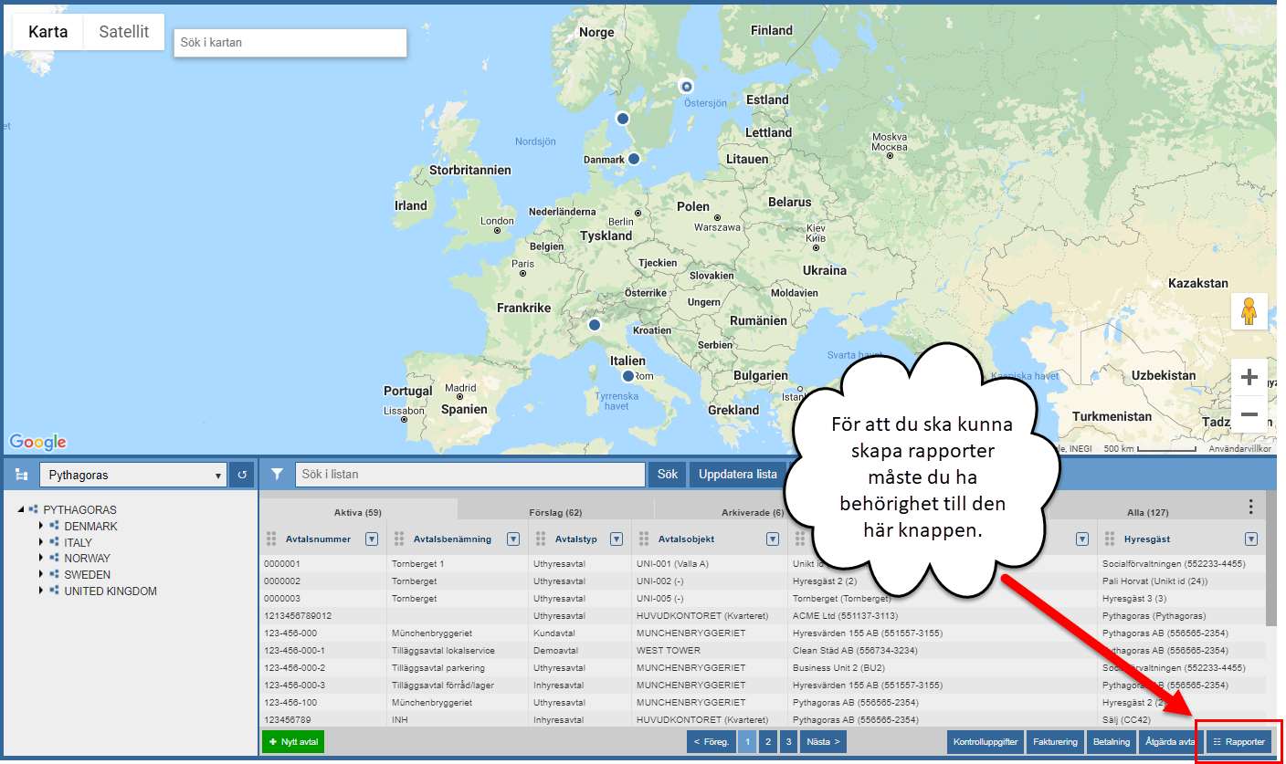Screen dimensions: 1286x764
Task: Select Karta map view
Action: click(x=47, y=32)
